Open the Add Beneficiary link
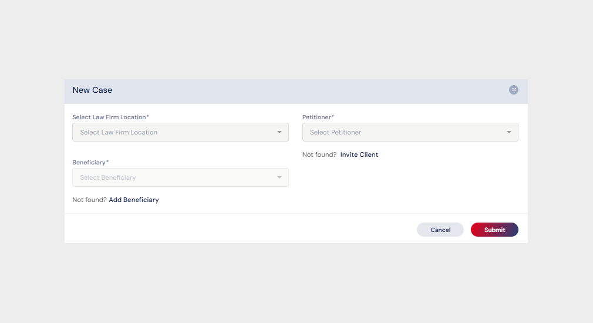 134,200
